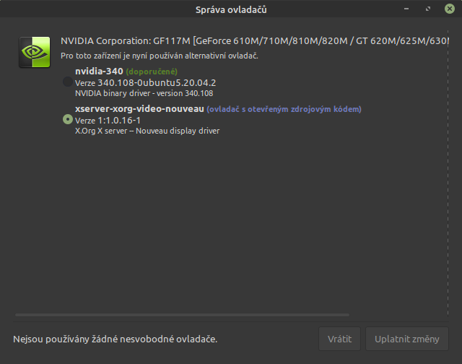462x364 pixels.
Task: Maximize the driver manager window
Action: [x=428, y=9]
